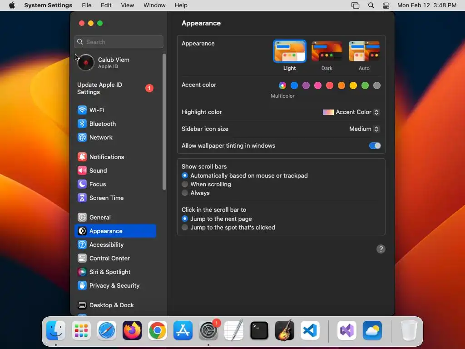The height and width of the screenshot is (349, 465).
Task: Pick the blue accent color
Action: 294,86
